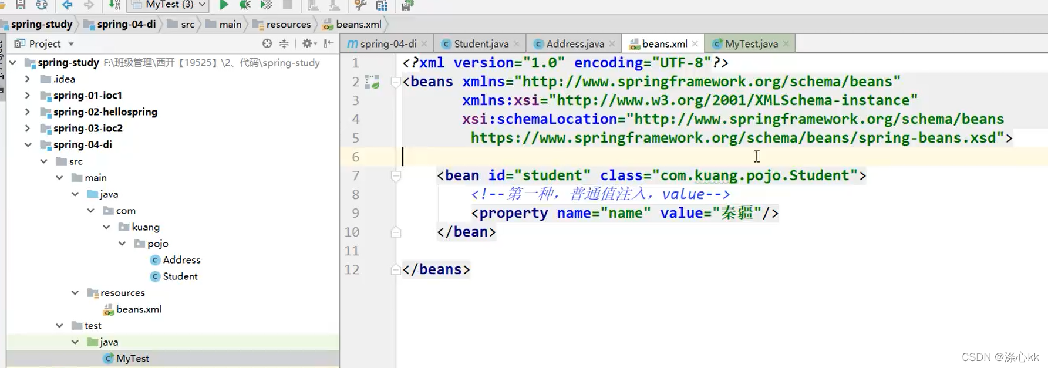The width and height of the screenshot is (1048, 368).
Task: Select the com package in tree
Action: point(119,210)
